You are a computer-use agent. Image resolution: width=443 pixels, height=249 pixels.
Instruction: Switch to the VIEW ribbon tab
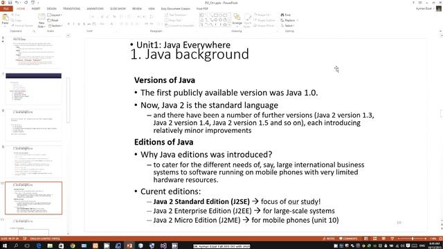click(152, 9)
